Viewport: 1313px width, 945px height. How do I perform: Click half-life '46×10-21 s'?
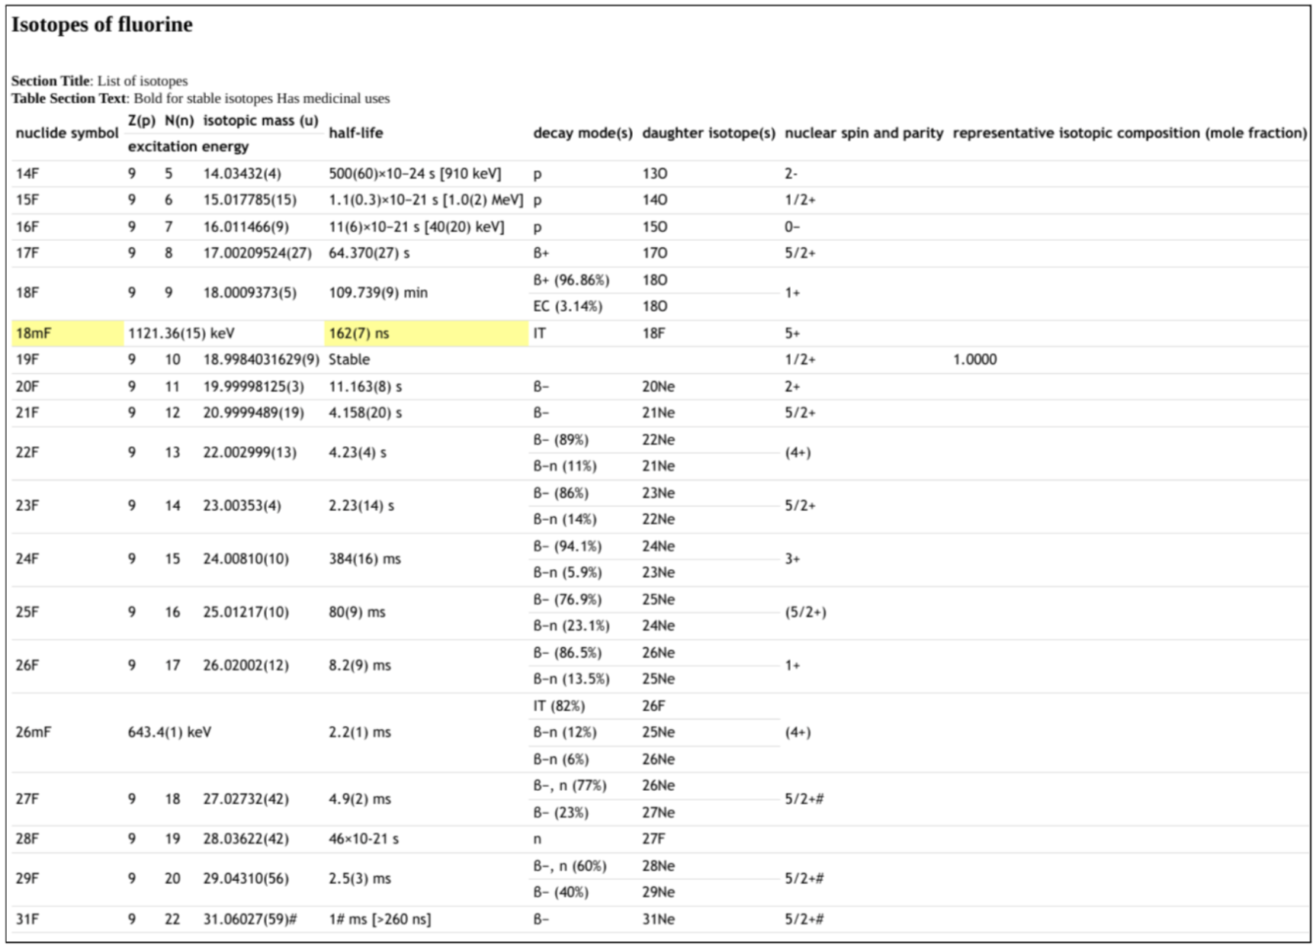pyautogui.click(x=364, y=839)
